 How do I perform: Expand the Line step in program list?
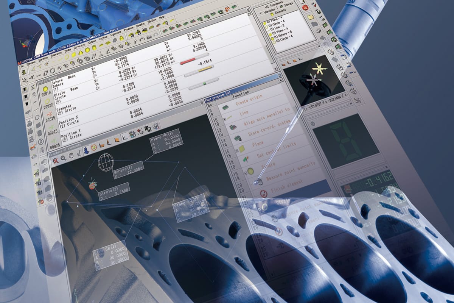pos(225,119)
